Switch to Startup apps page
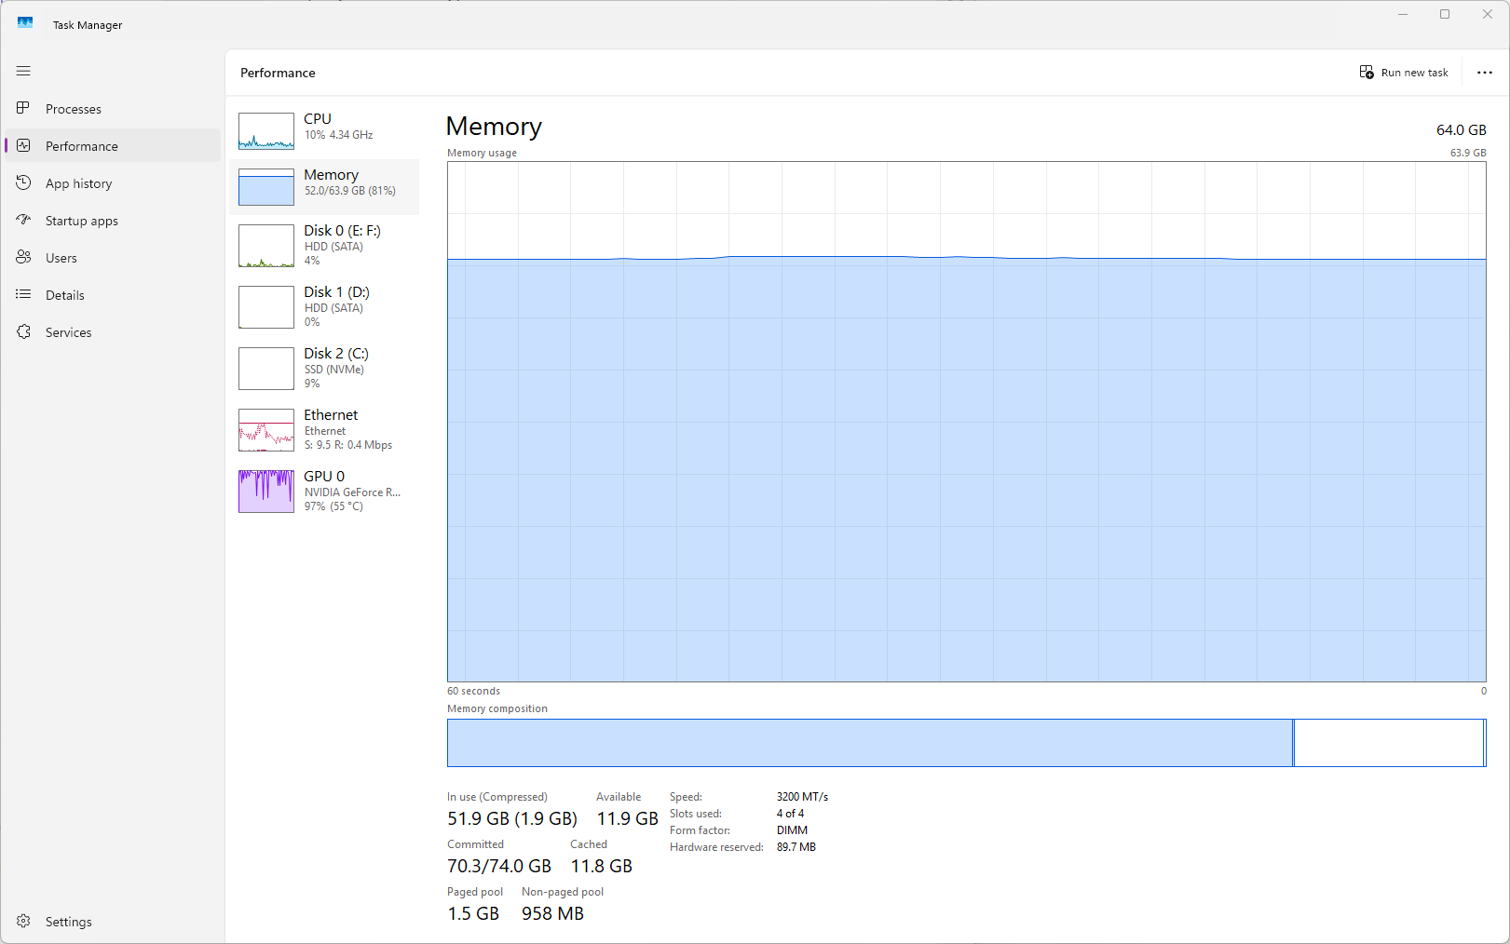The width and height of the screenshot is (1510, 944). coord(82,221)
